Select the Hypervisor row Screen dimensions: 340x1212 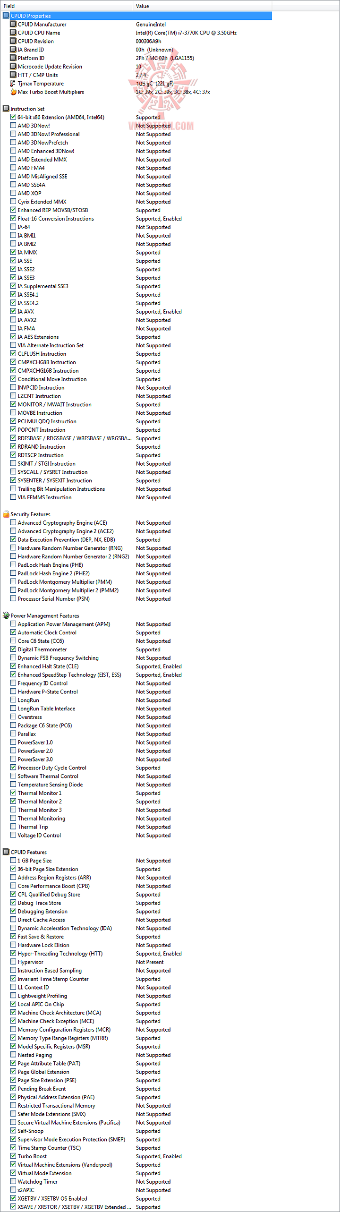136,962
